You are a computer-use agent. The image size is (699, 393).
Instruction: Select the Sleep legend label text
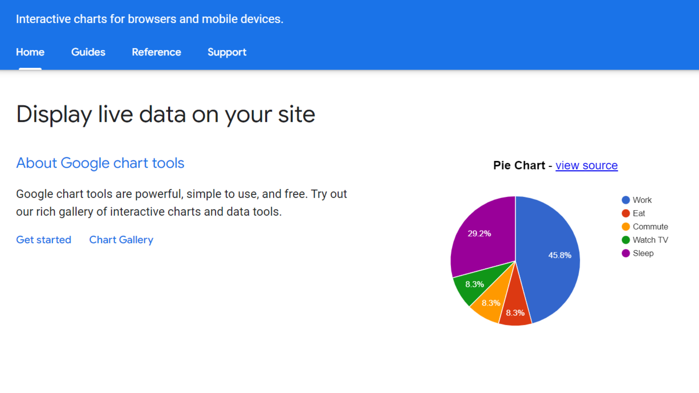point(643,253)
